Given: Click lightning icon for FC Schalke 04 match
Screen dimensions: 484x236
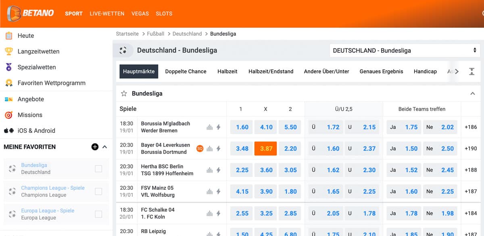Looking at the screenshot, I should point(218,213).
